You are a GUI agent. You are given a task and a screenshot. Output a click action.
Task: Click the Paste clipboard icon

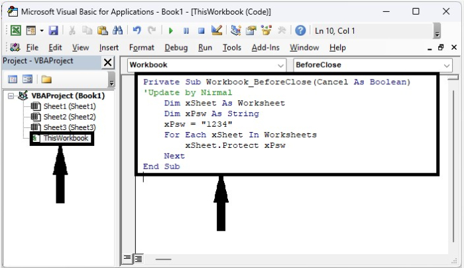point(102,31)
